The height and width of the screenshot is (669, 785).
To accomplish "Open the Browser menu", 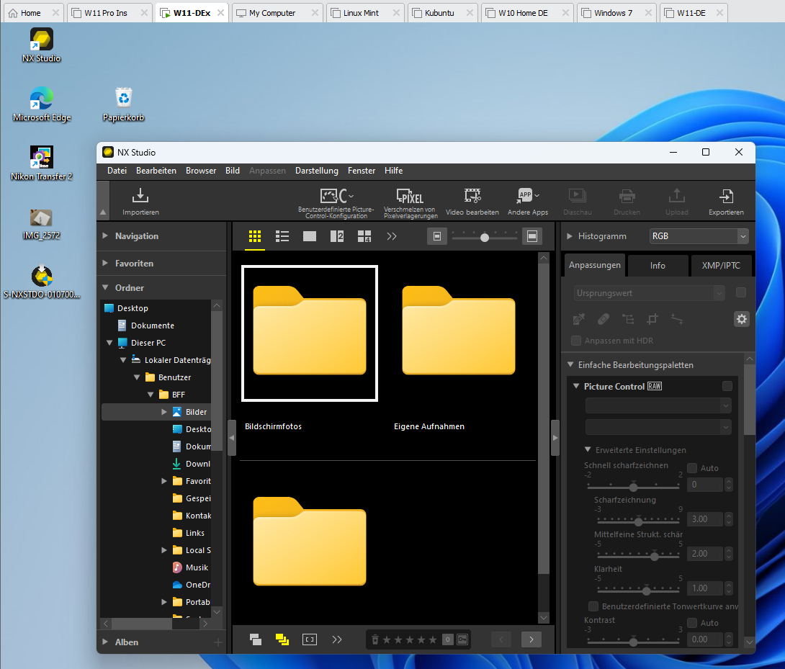I will point(201,171).
